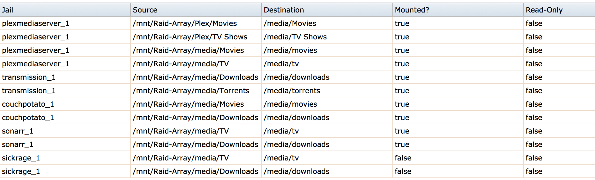The image size is (595, 180).
Task: Select the sonarr_1 Downloads storage row
Action: (x=297, y=144)
